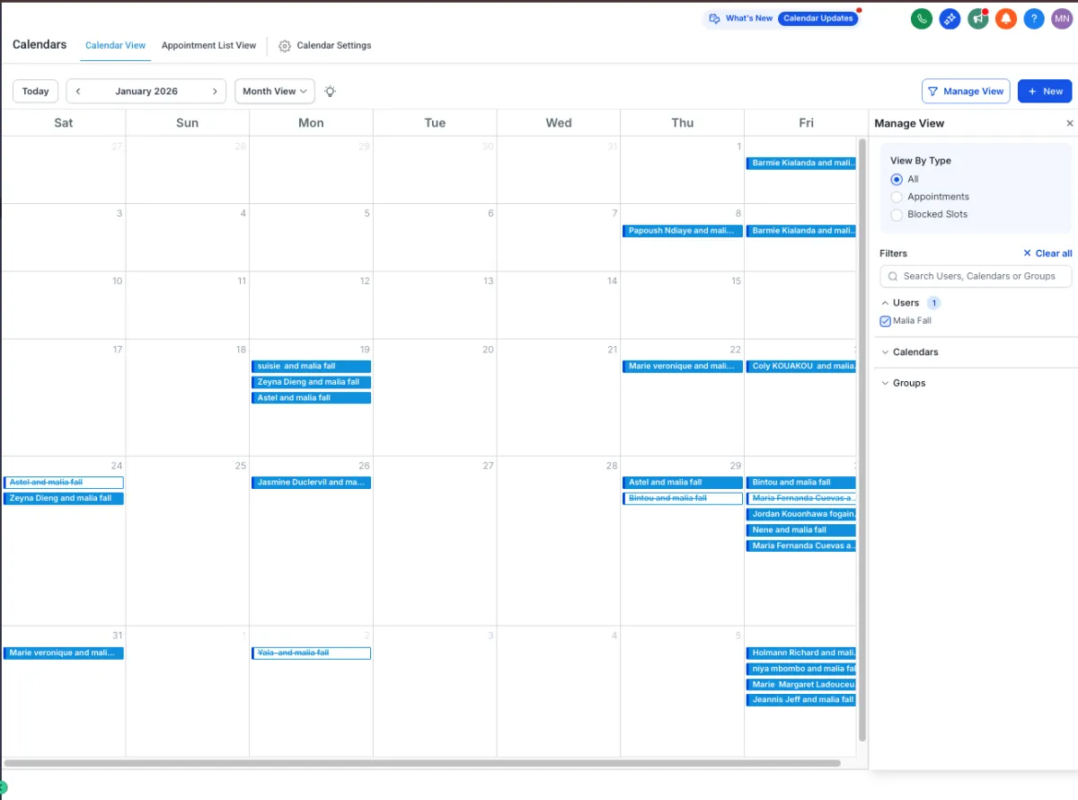Open Astel and malia fall on the 29th
1078x800 pixels.
click(x=683, y=483)
